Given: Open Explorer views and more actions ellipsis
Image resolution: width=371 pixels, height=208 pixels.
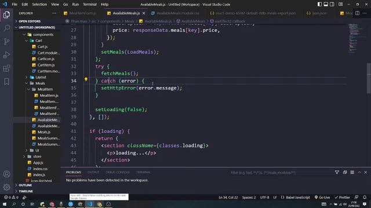Looking at the screenshot, I should tap(54, 13).
